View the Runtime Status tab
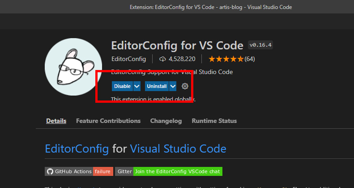The height and width of the screenshot is (188, 354). pyautogui.click(x=214, y=121)
